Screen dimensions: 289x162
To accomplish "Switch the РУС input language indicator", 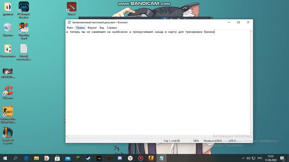I will coord(260,158).
